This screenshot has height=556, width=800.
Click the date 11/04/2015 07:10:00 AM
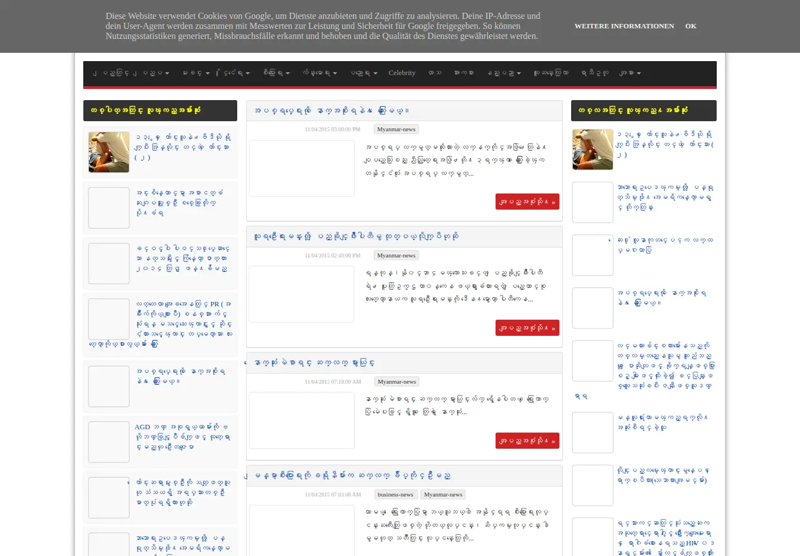333,382
